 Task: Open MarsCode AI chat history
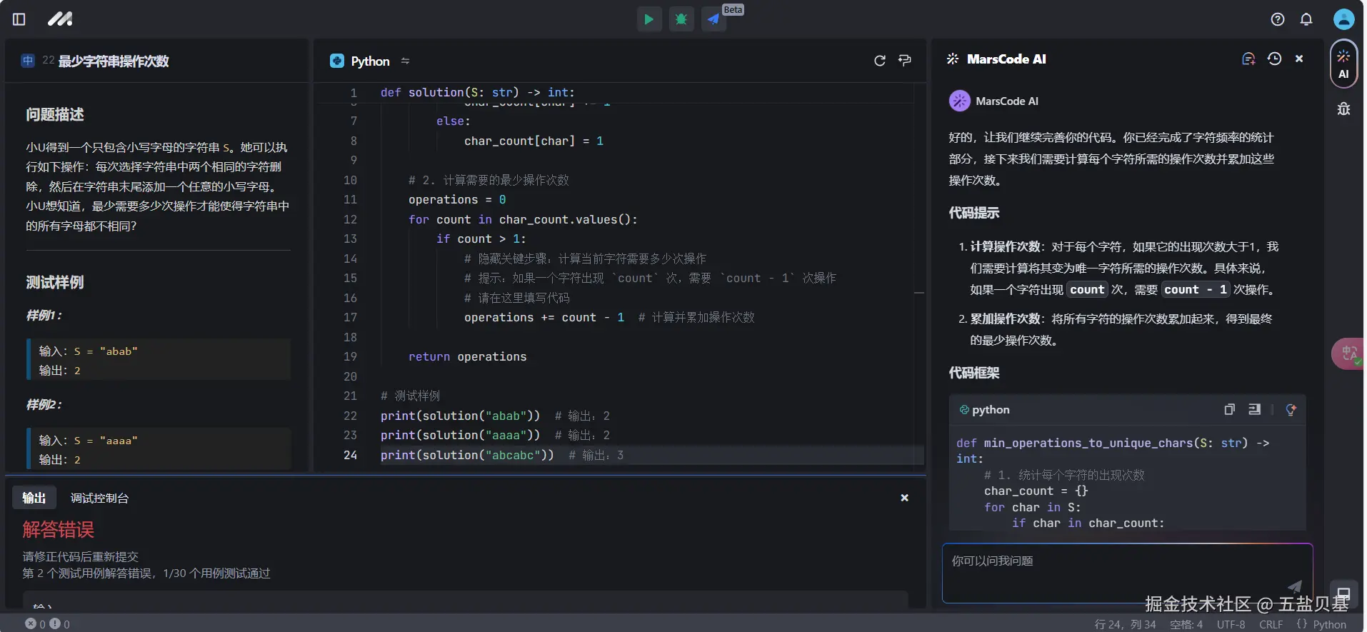(x=1274, y=59)
